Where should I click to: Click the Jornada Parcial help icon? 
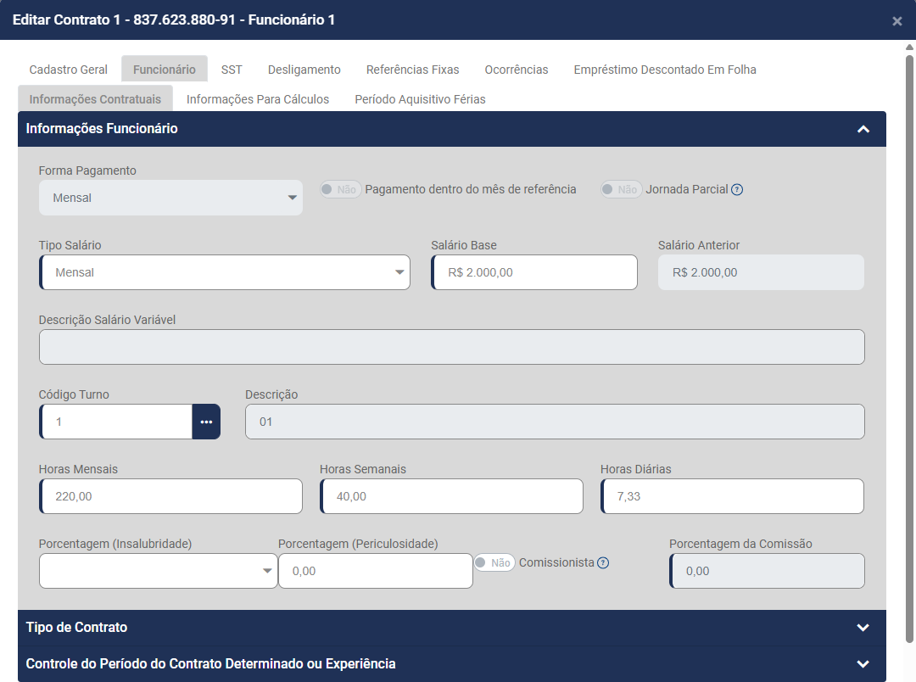click(x=737, y=190)
